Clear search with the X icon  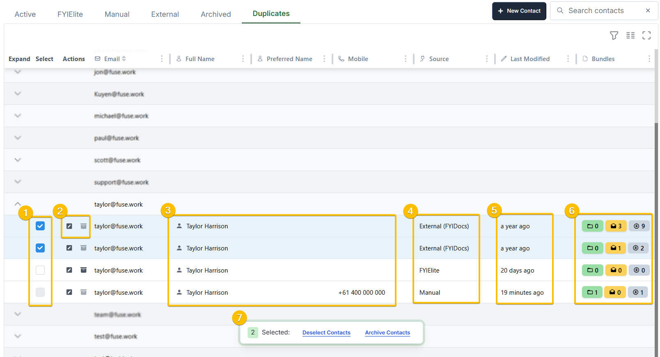pos(648,11)
